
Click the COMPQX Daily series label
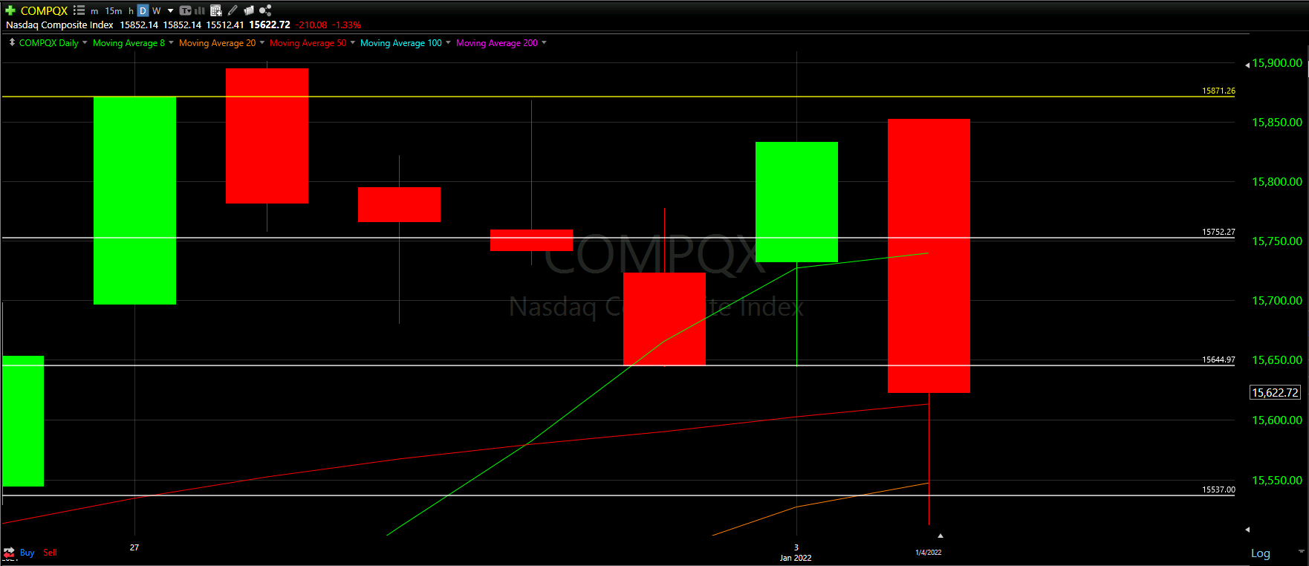tap(48, 43)
